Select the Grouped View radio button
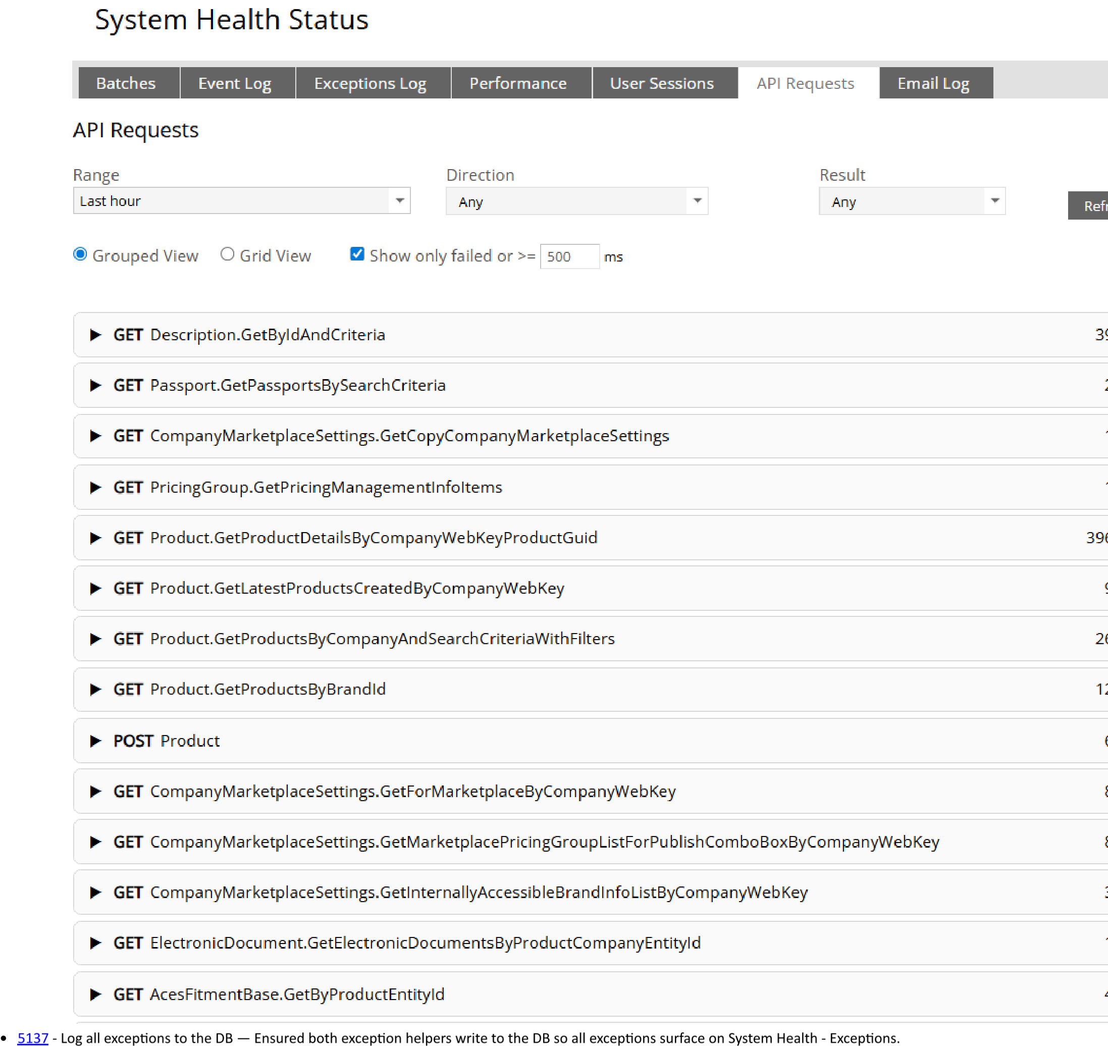 80,255
